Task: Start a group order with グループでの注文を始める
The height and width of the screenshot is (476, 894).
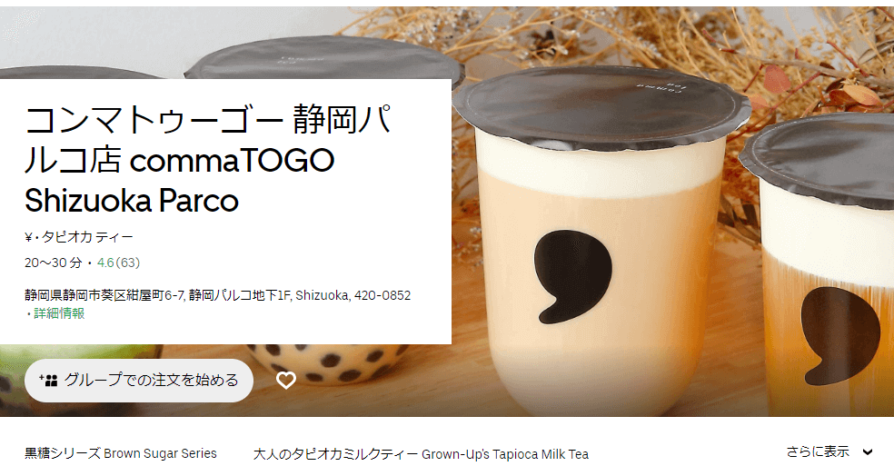Action: pos(138,381)
